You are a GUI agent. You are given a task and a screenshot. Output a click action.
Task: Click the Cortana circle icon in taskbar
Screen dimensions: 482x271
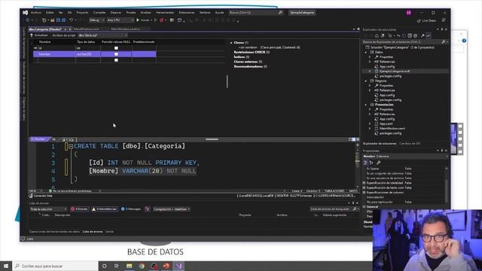tap(104, 266)
